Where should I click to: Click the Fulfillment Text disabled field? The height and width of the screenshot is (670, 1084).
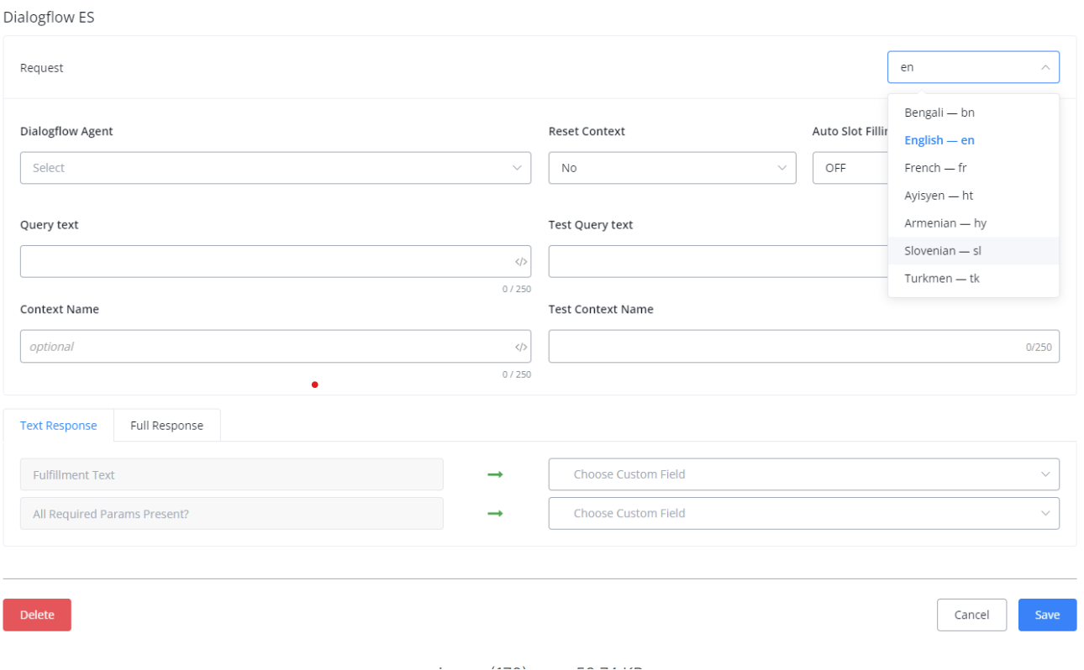[x=232, y=474]
